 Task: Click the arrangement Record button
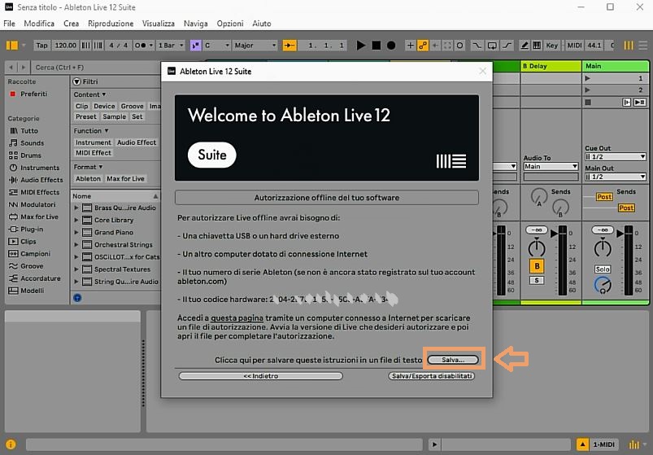pos(391,46)
